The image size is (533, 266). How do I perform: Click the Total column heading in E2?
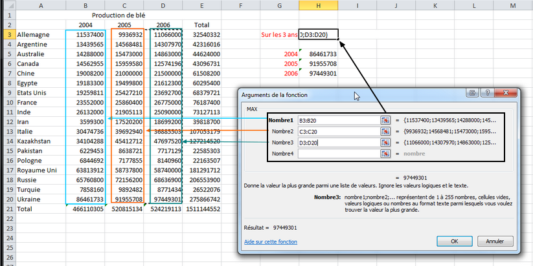coord(202,25)
